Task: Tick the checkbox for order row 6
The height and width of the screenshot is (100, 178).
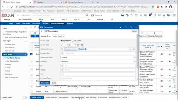Action: click(31, 86)
